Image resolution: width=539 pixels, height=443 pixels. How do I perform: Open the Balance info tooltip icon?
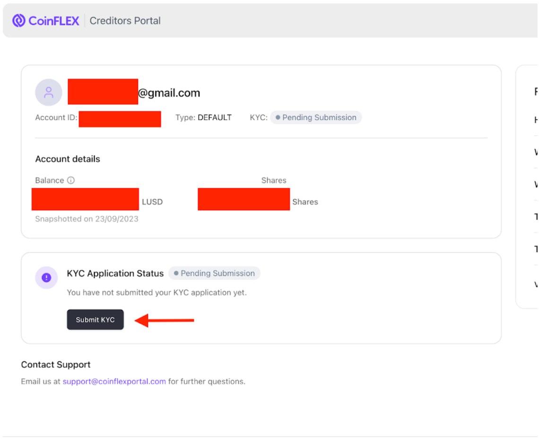(x=70, y=180)
